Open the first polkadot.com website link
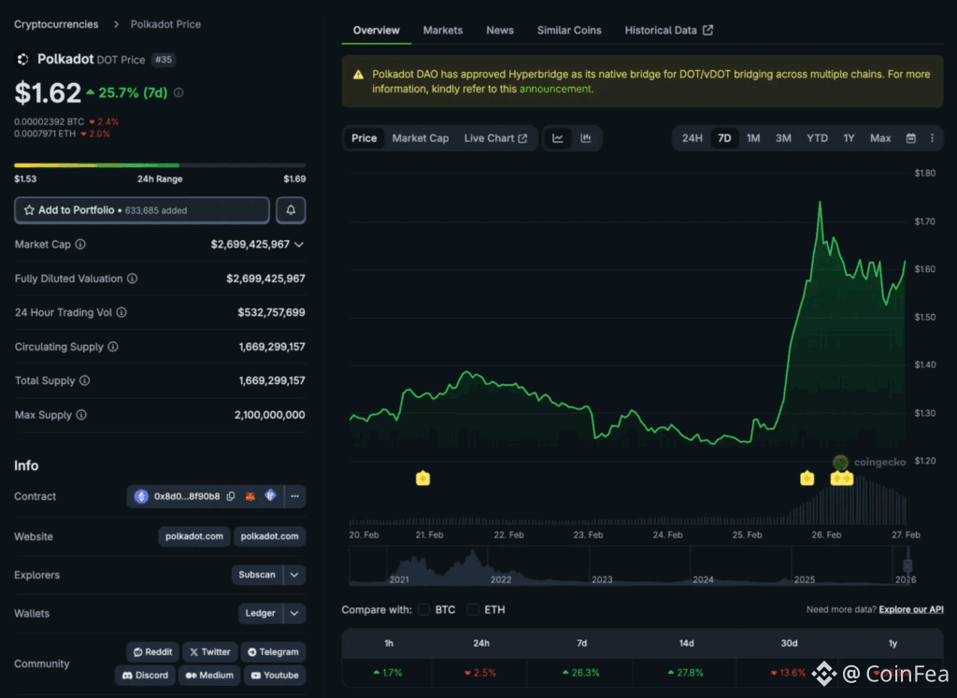The width and height of the screenshot is (957, 698). 194,536
